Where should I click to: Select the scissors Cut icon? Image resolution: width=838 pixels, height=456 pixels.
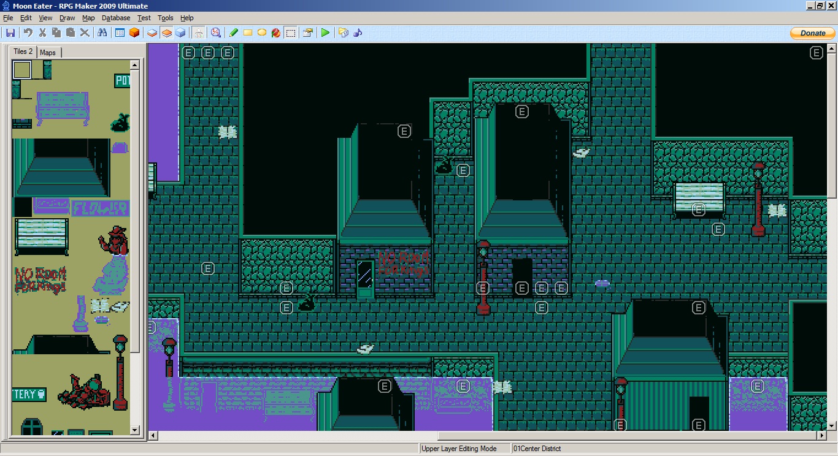[42, 32]
